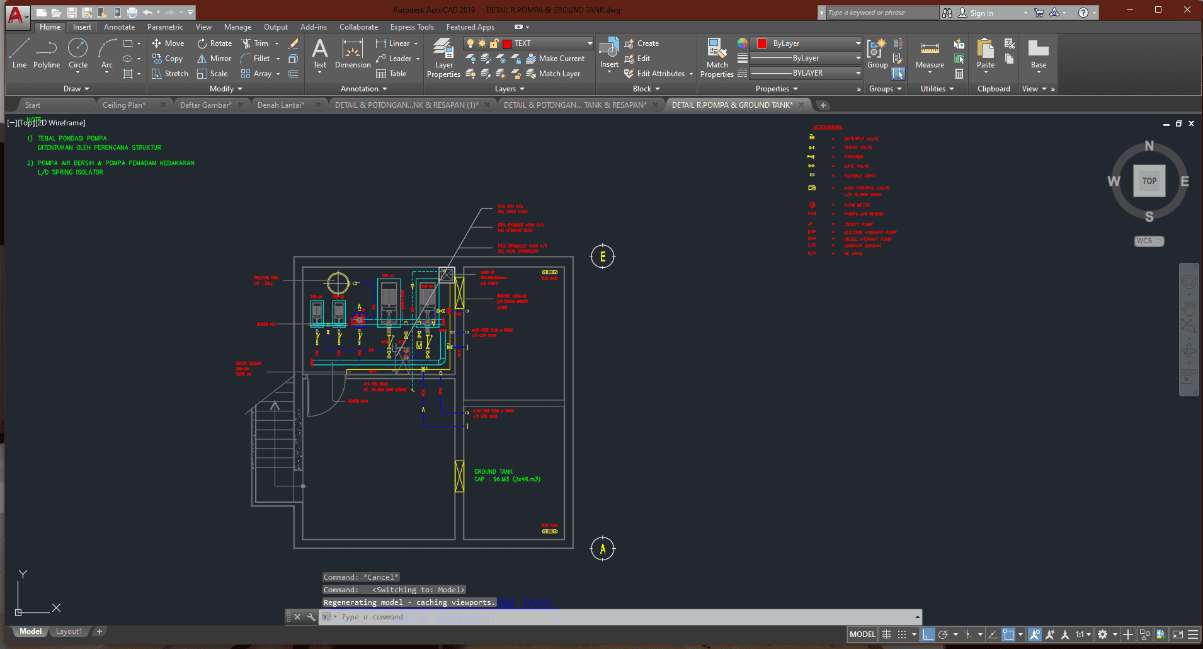This screenshot has height=649, width=1203.
Task: Toggle drawing grid display in status bar
Action: click(886, 635)
